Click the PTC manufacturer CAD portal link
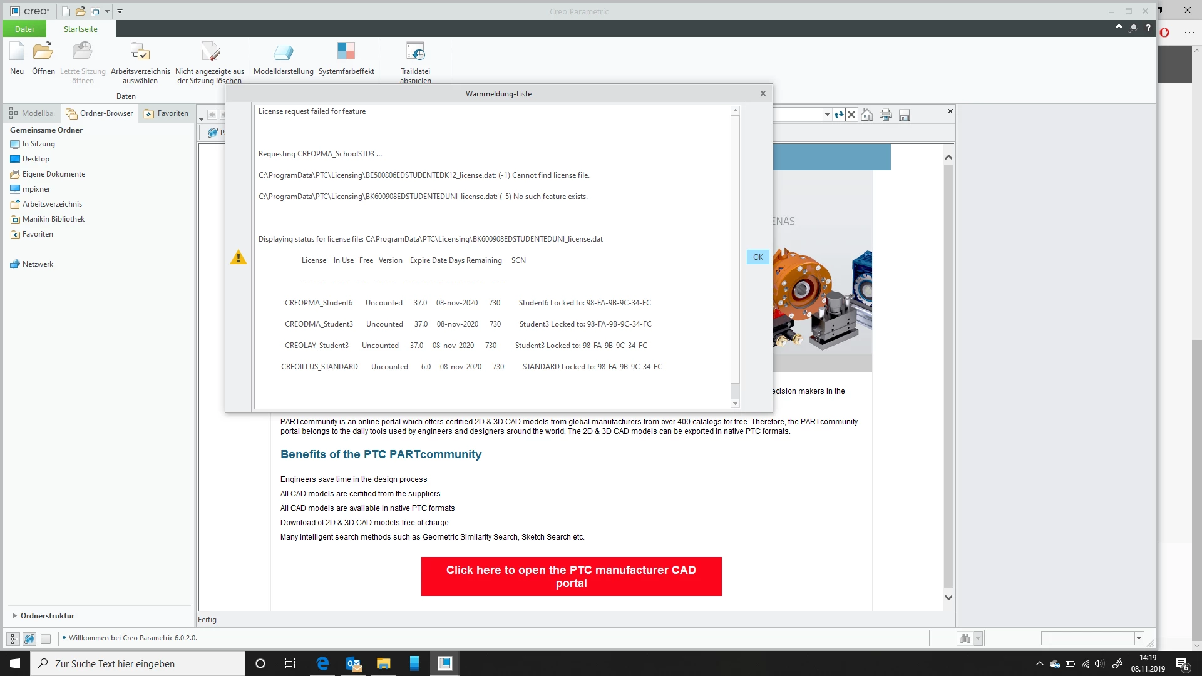The image size is (1202, 676). [571, 576]
